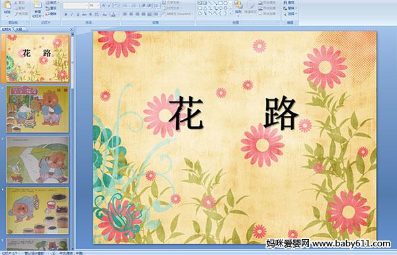Click the slide pane vertical scrollbar
Screen dimensions: 397x255
[x=73, y=142]
